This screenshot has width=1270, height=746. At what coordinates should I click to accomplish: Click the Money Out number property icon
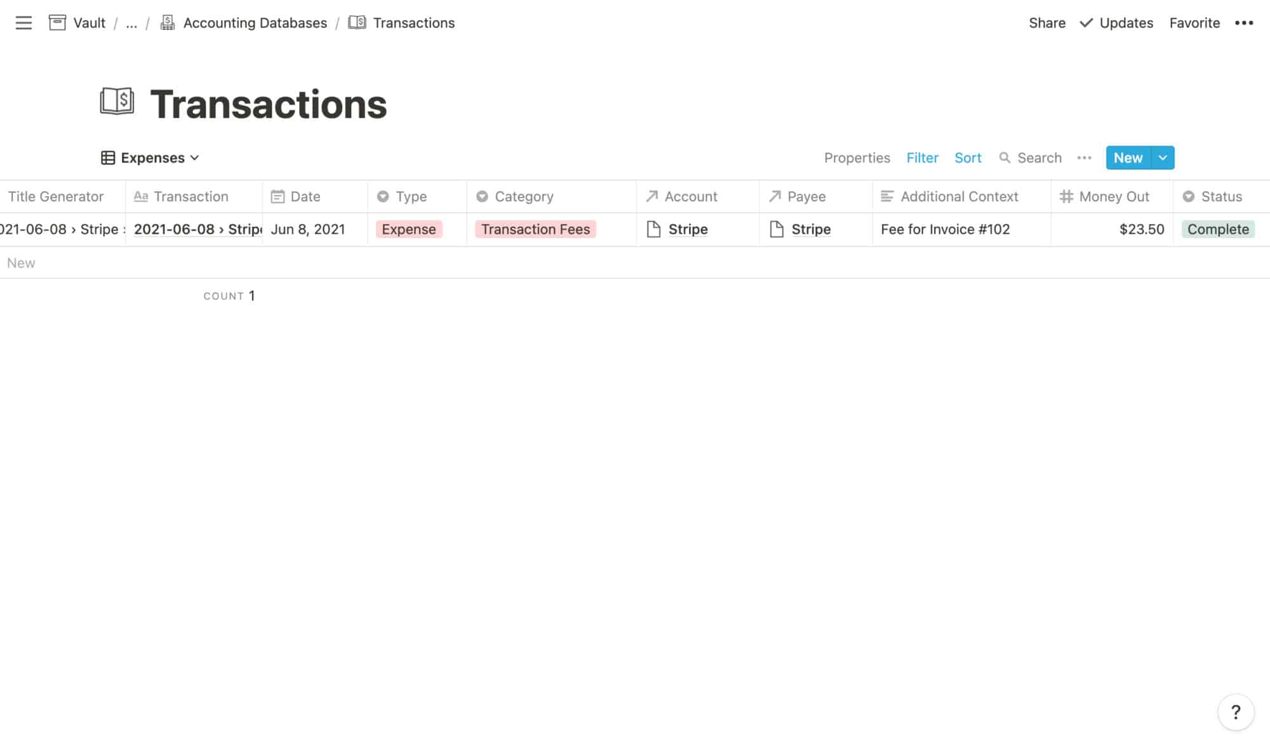(1067, 196)
